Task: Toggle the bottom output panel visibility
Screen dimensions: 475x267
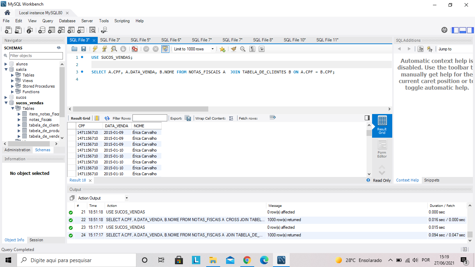Action: pos(463,30)
